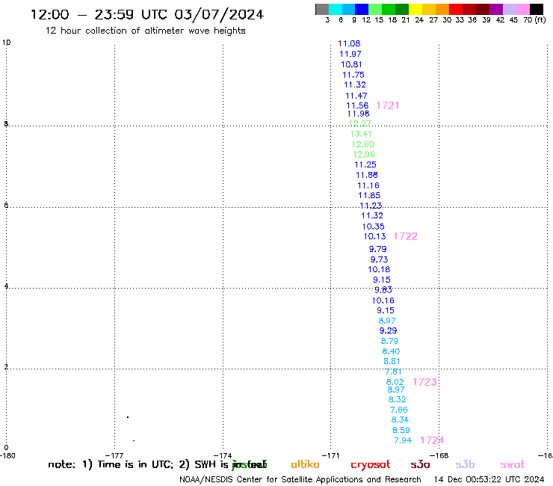Click the 10.16 wave height value

[383, 301]
